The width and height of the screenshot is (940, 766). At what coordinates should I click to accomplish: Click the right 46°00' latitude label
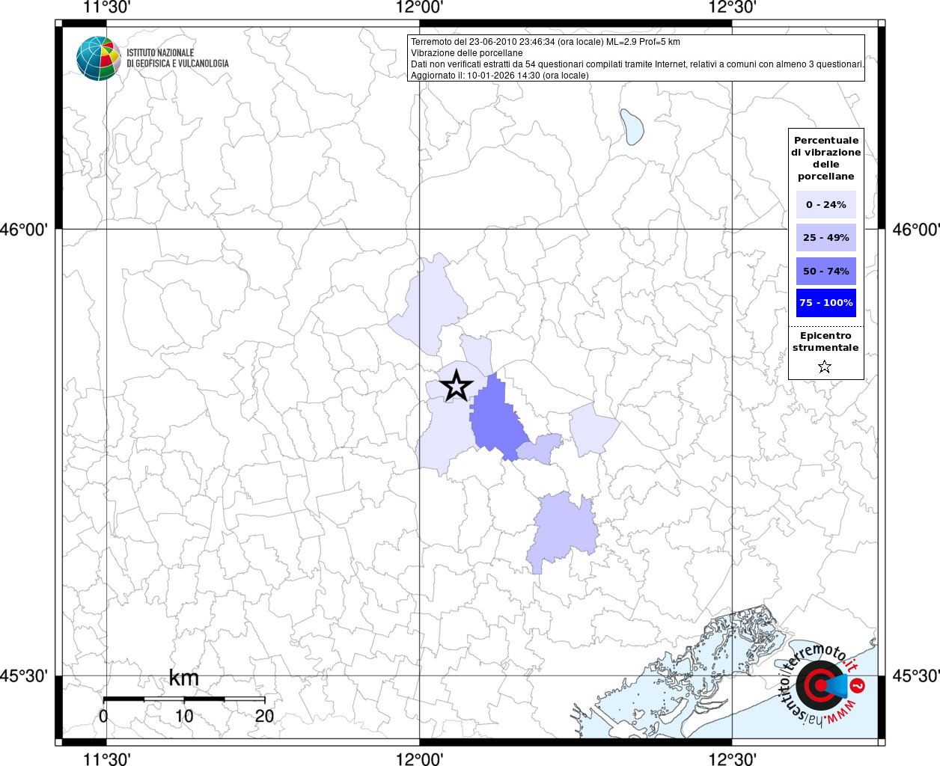tap(916, 230)
